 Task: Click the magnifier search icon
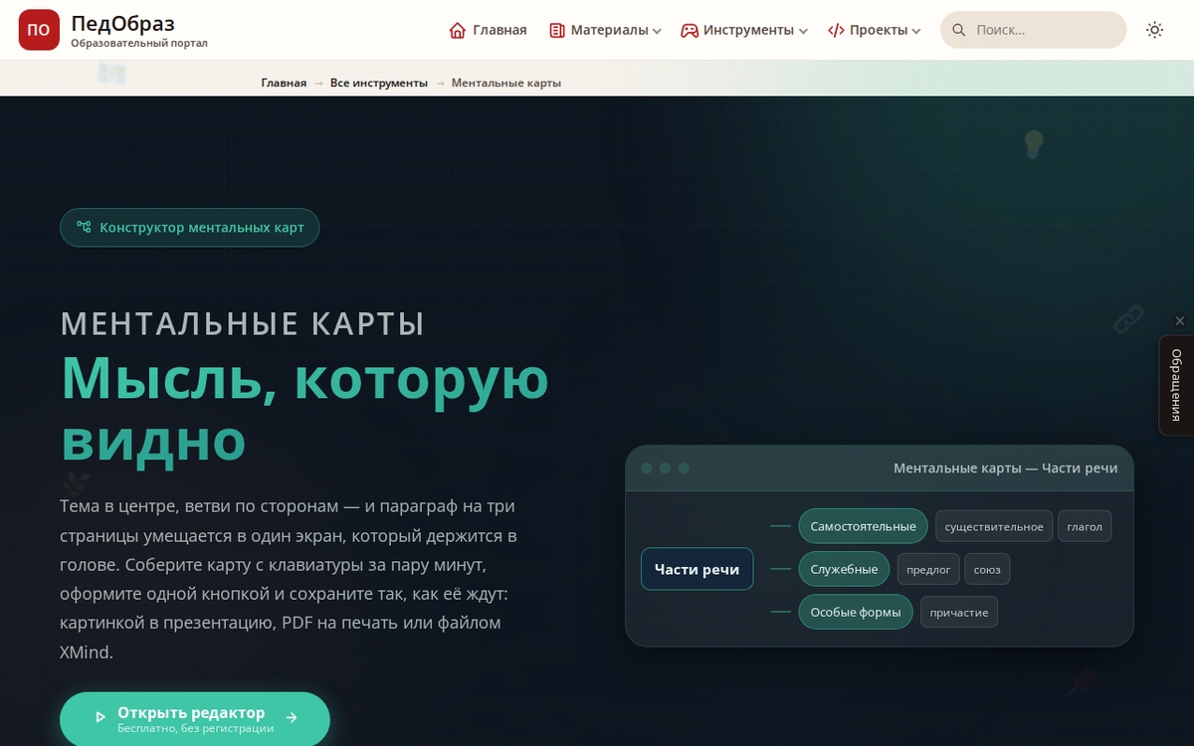pyautogui.click(x=959, y=30)
